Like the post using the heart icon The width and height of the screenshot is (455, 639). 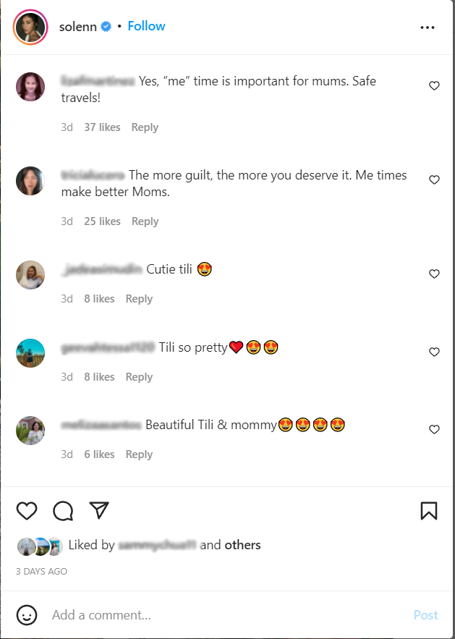(27, 511)
